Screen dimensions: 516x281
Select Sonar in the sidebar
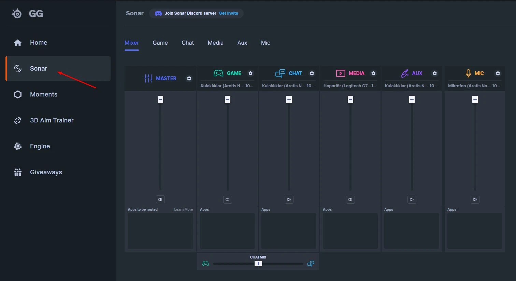[x=58, y=69]
